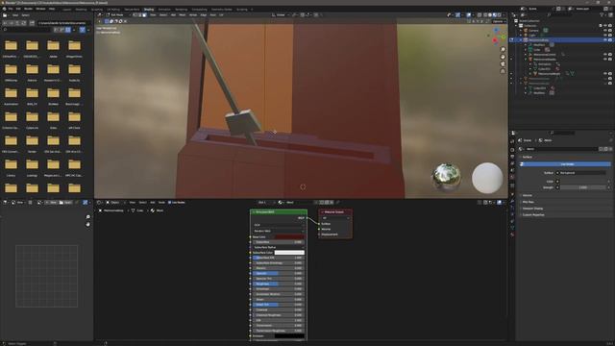Click Open button in image editor header
The image size is (615, 346).
67,203
